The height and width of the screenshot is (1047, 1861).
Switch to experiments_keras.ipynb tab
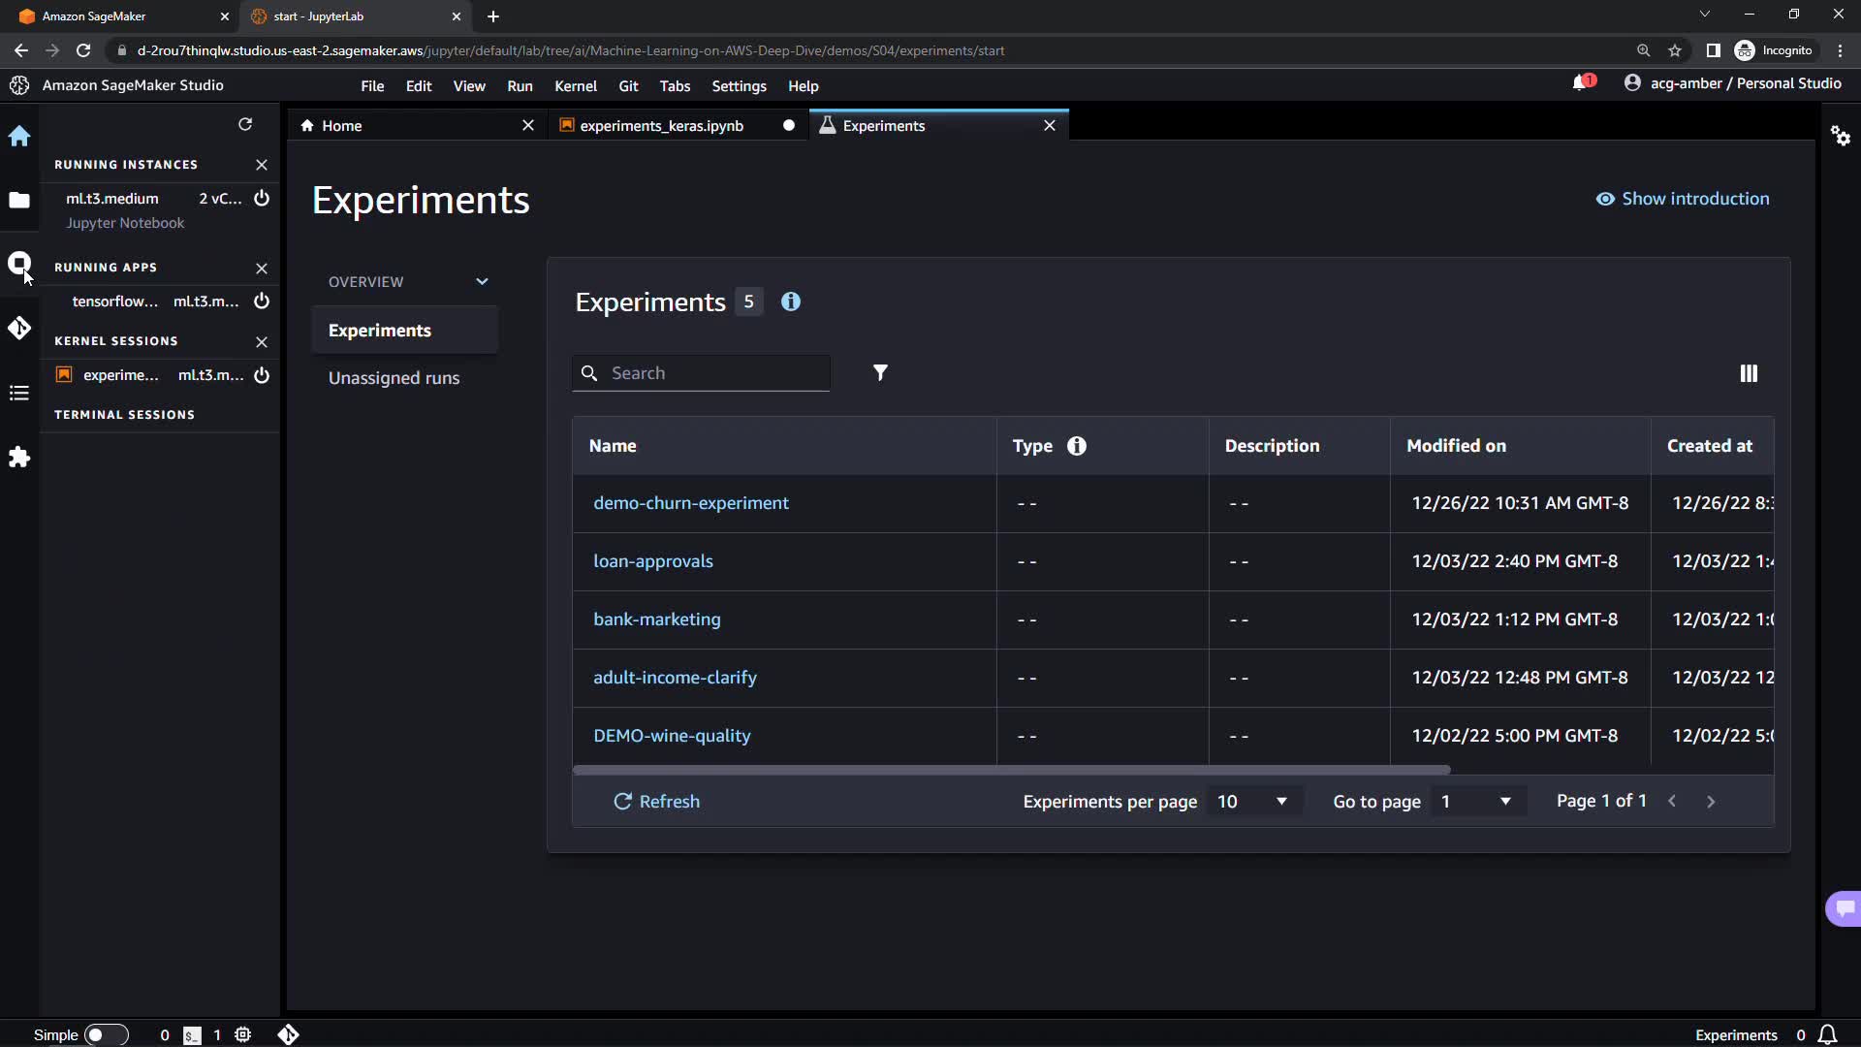661,126
